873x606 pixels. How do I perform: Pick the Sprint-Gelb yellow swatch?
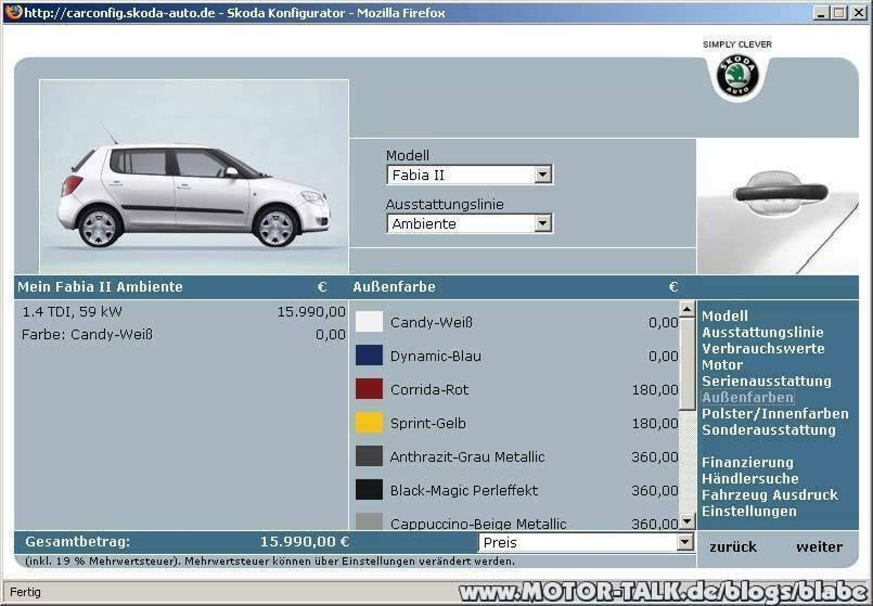coord(369,423)
